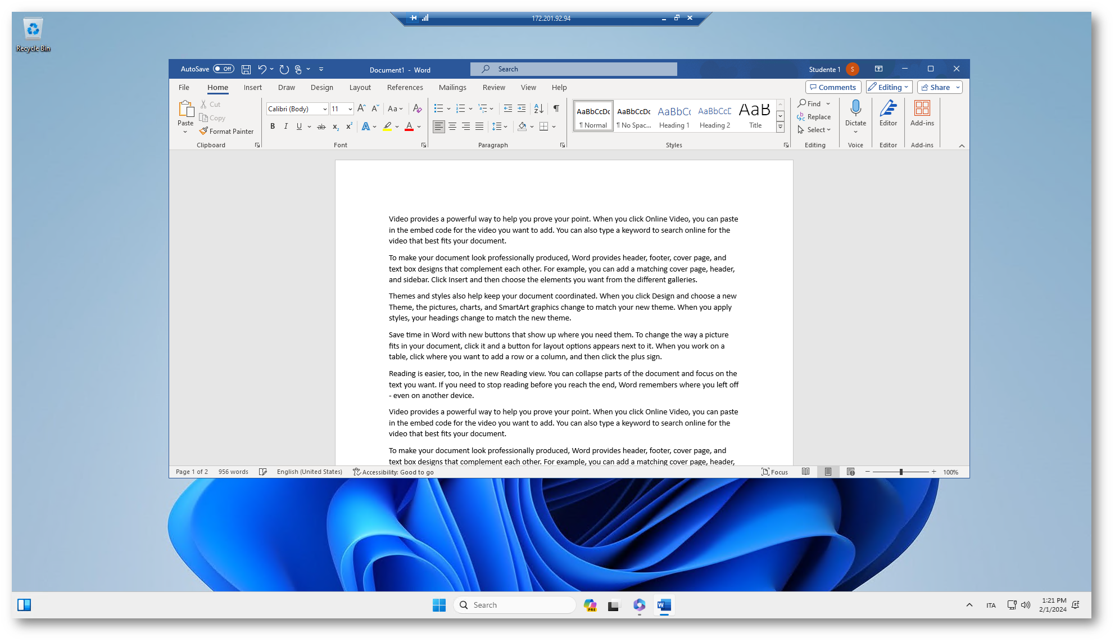Open the Calibri (Body) font name dropdown
Screen dimensions: 1115x642
coord(325,109)
